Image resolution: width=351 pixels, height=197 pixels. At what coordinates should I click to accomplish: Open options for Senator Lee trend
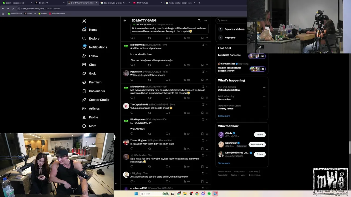(264, 97)
